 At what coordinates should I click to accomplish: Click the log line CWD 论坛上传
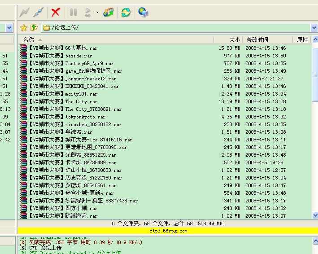tap(40, 248)
